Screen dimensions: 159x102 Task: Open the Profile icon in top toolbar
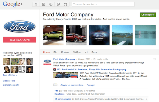(51, 4)
